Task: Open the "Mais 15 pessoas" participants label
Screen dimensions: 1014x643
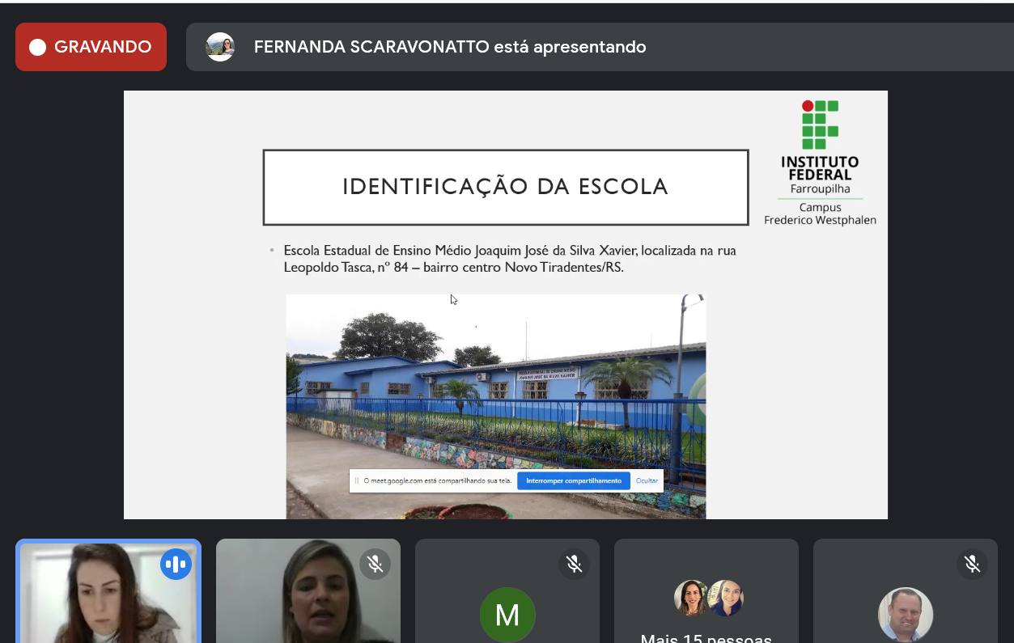Action: 706,636
